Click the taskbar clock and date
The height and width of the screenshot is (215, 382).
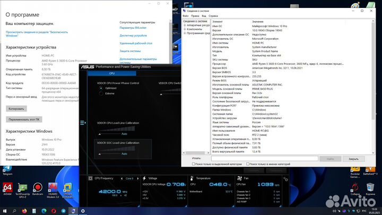(375, 211)
